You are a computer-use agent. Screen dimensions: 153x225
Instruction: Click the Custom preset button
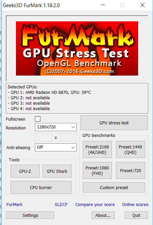tap(114, 187)
